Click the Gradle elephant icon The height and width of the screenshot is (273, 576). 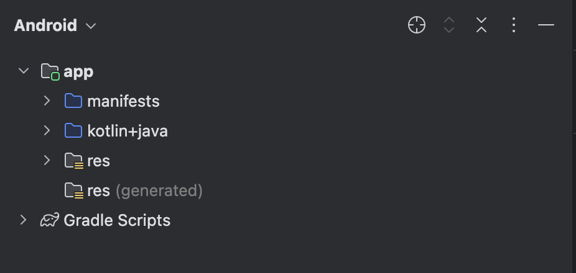coord(50,220)
